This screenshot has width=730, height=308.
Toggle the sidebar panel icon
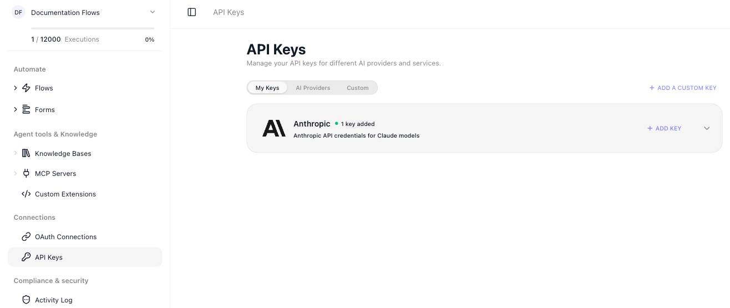(x=192, y=12)
